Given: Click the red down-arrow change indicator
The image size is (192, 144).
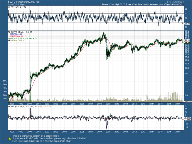Looking at the screenshot, I should (183, 4).
